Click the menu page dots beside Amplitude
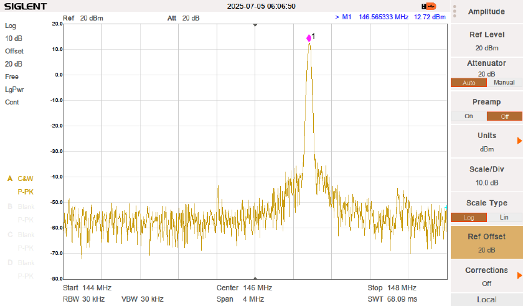Image resolution: width=523 pixels, height=306 pixels. click(455, 12)
